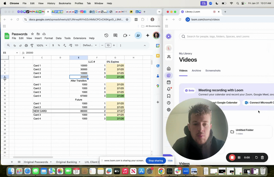
Task: Switch to the Screenshots tab in Loom
Action: tap(213, 71)
